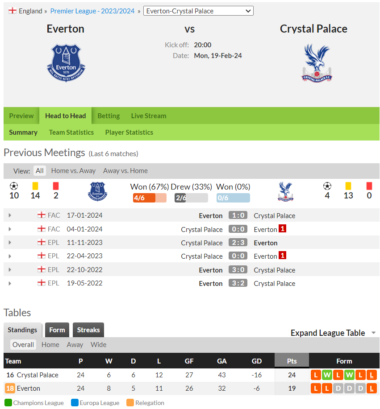The height and width of the screenshot is (409, 380).
Task: Click the Everton yellow card icon
Action: [35, 186]
